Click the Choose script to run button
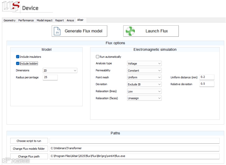 pos(29,141)
